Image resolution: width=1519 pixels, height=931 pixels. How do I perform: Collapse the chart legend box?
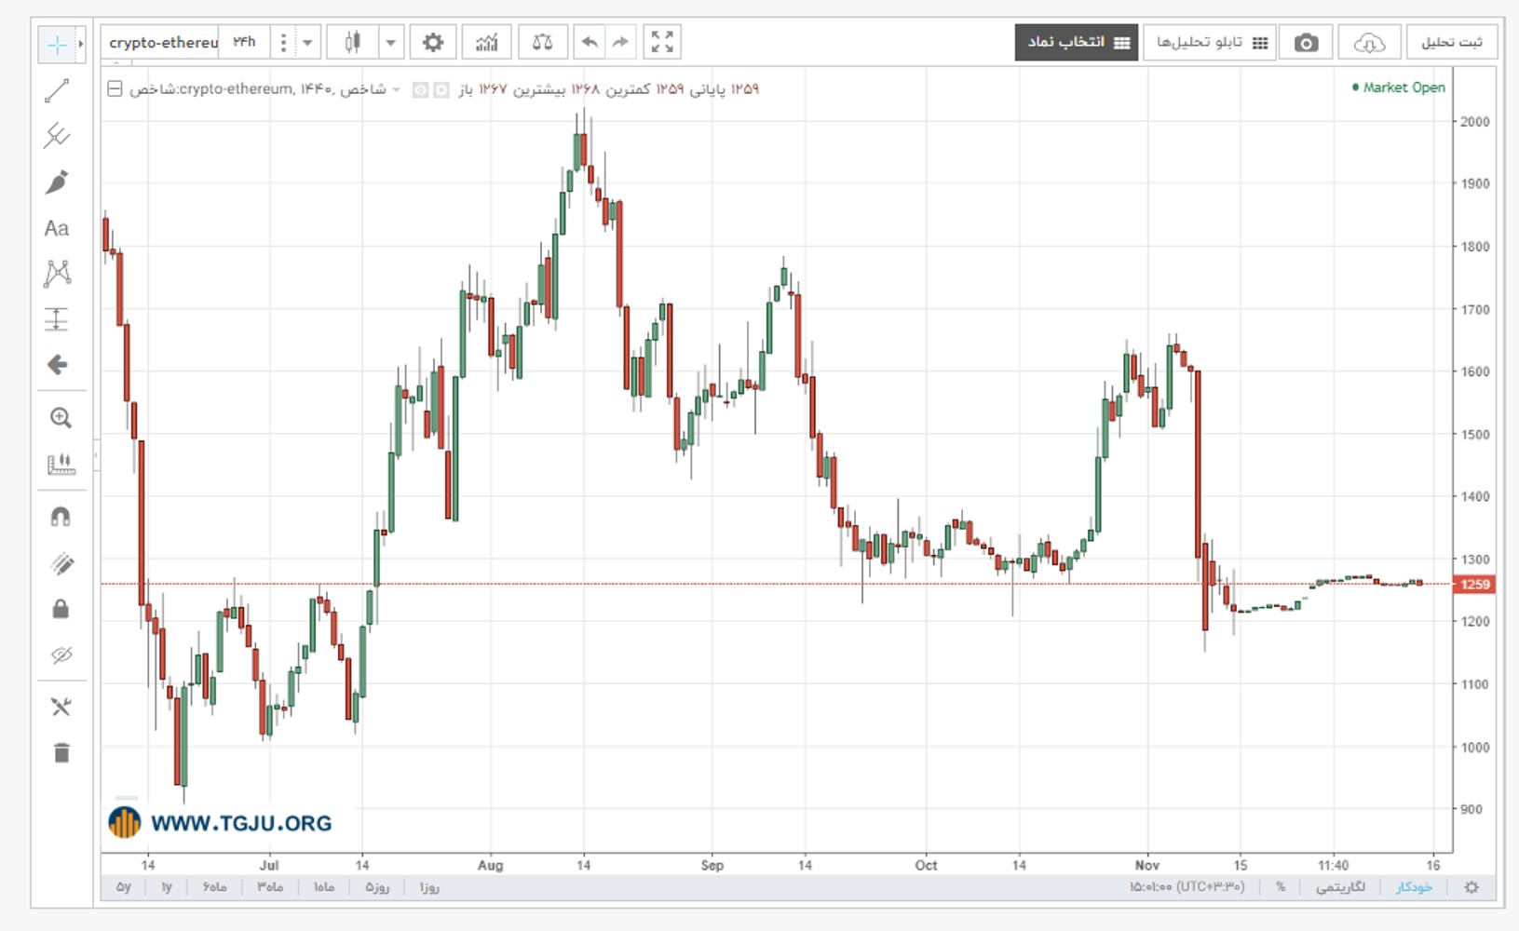[115, 89]
